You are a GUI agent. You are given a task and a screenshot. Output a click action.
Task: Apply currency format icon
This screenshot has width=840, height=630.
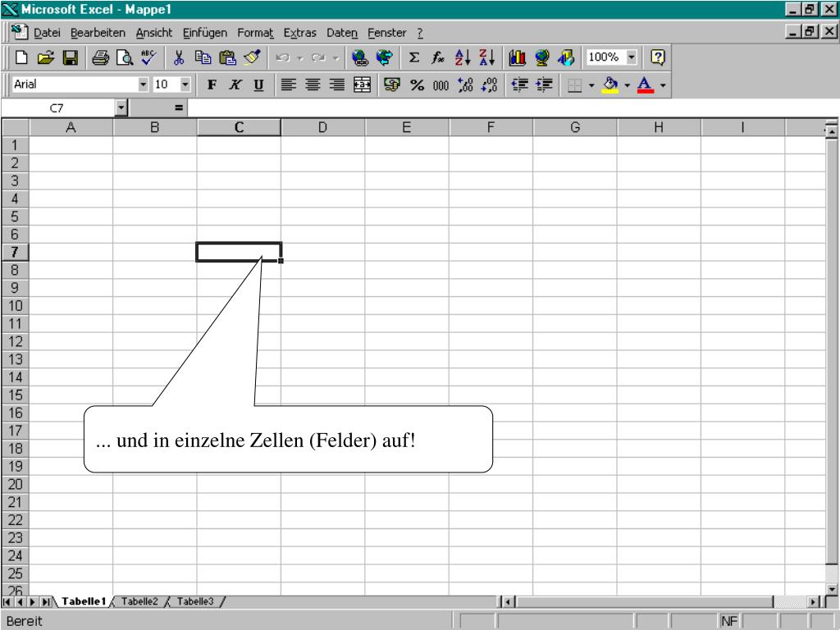coord(392,84)
